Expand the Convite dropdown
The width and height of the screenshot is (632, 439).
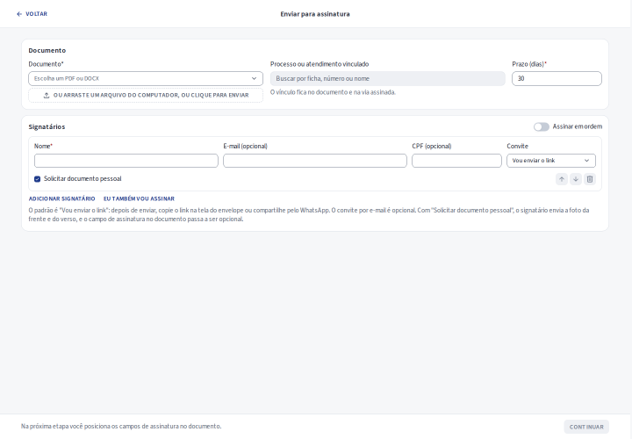coord(551,161)
